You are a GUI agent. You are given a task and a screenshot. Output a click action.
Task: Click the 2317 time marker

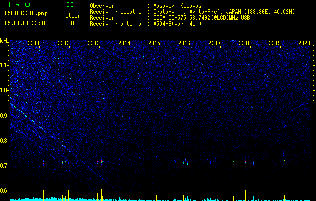coord(215,43)
